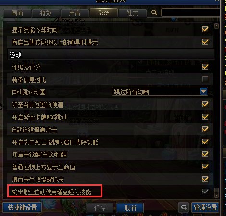Image resolution: width=226 pixels, height=216 pixels.
Task: Click the reset arrow icon near 管理设置
Action: coord(184,207)
